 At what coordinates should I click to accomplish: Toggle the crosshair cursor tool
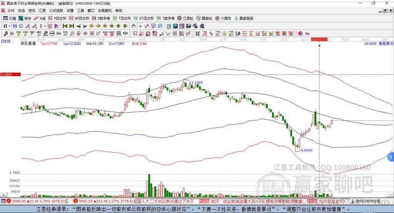coord(140,26)
